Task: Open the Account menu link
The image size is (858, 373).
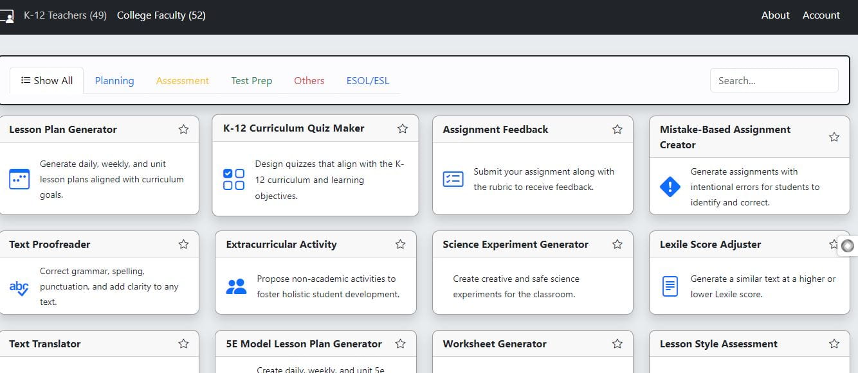Action: [821, 15]
